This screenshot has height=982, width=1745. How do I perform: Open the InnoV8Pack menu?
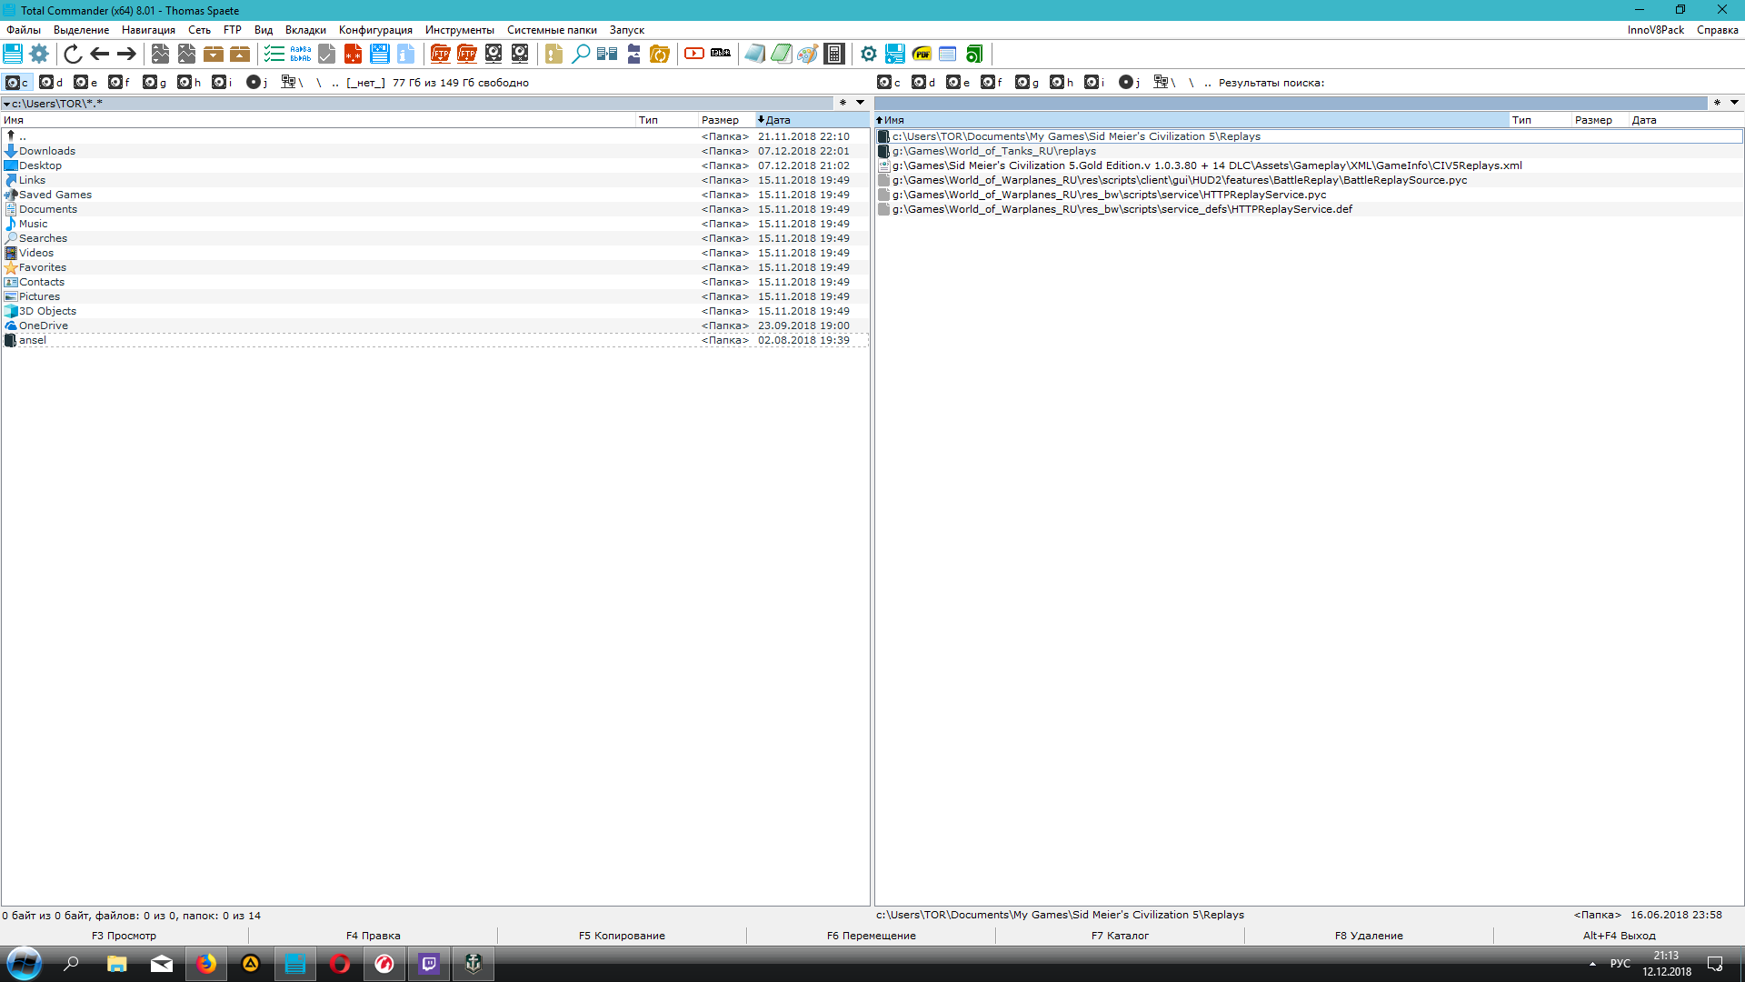coord(1655,30)
